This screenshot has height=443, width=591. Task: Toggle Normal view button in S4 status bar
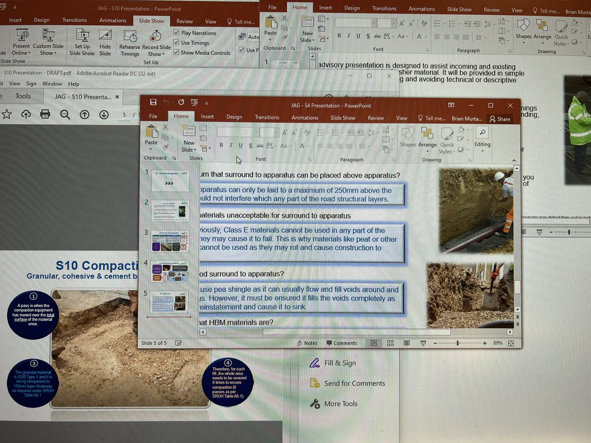374,343
